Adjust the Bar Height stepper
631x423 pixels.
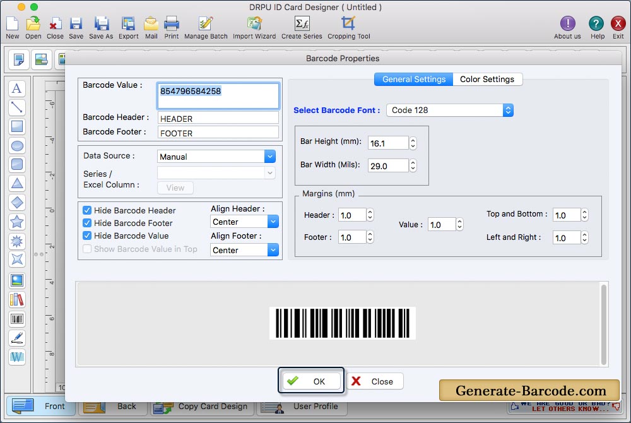413,143
